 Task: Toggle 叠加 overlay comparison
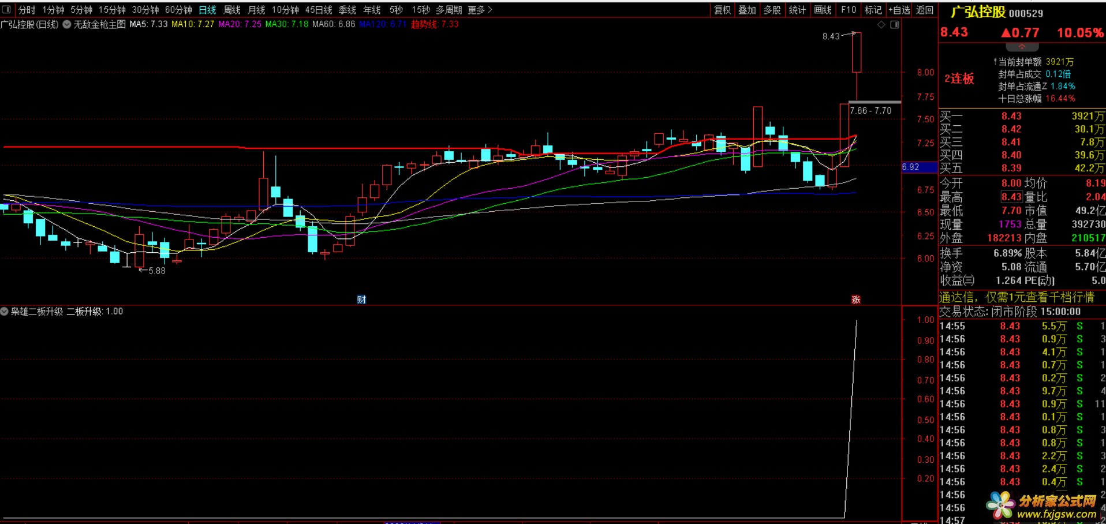click(x=748, y=10)
